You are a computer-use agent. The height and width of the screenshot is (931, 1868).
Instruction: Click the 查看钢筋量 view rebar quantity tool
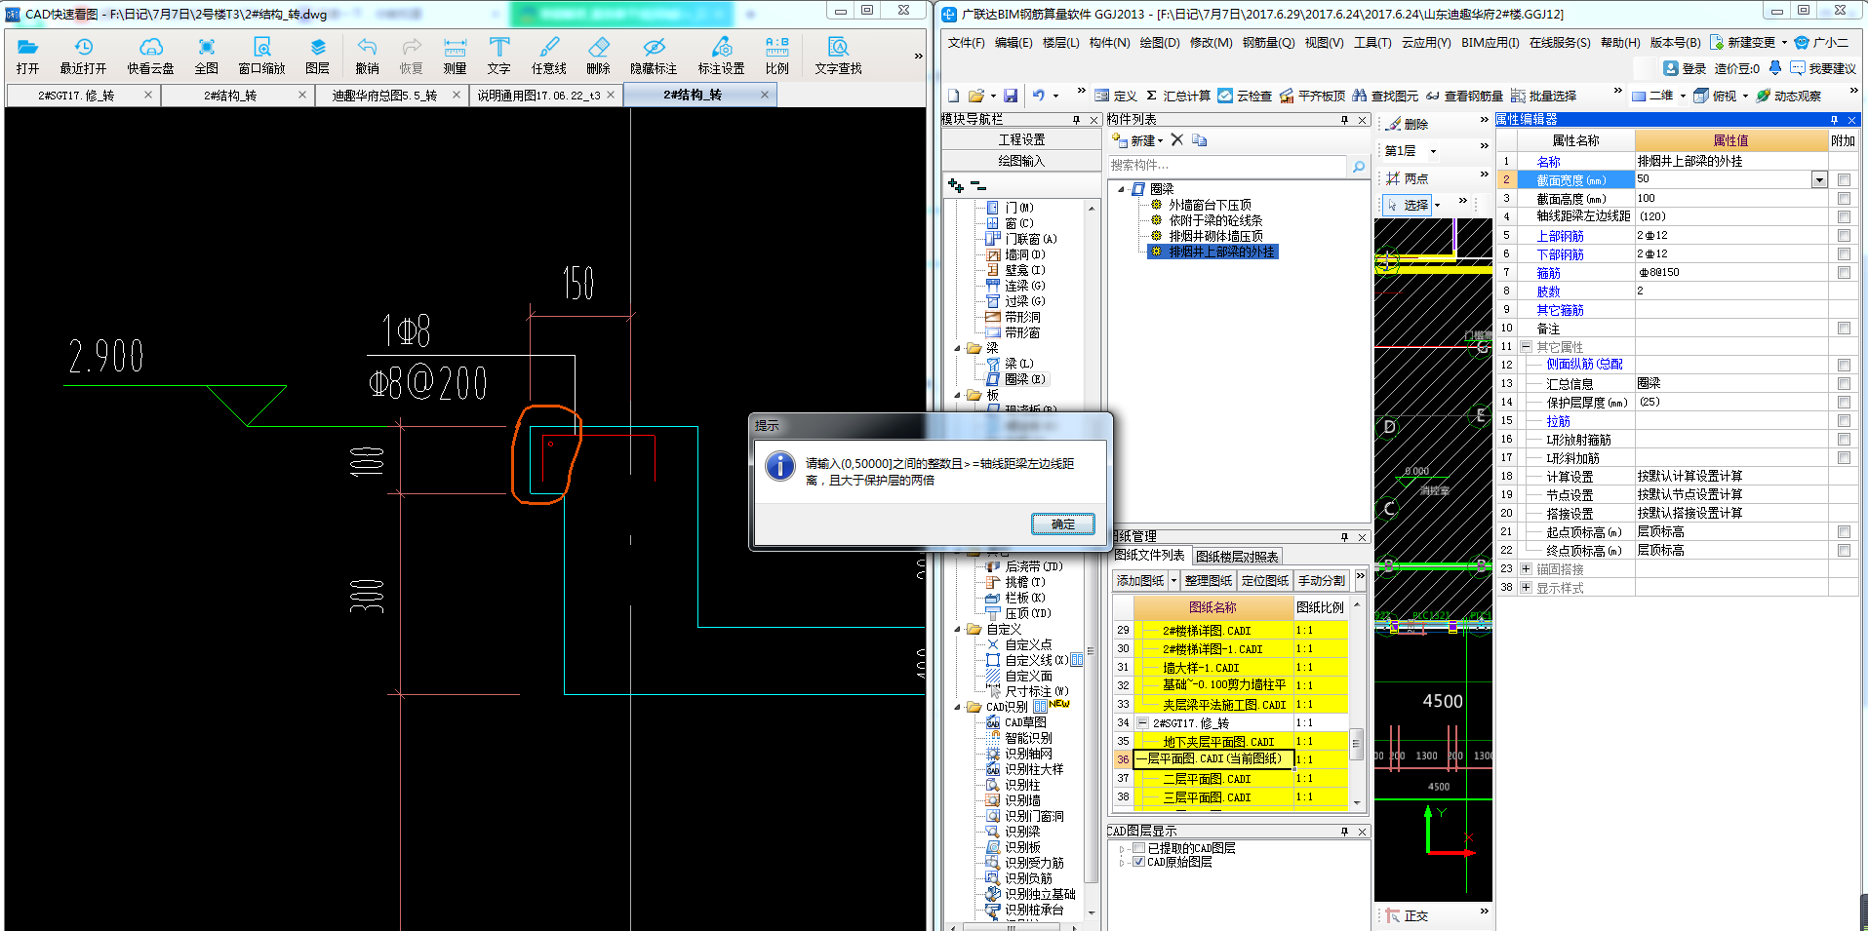(1464, 96)
